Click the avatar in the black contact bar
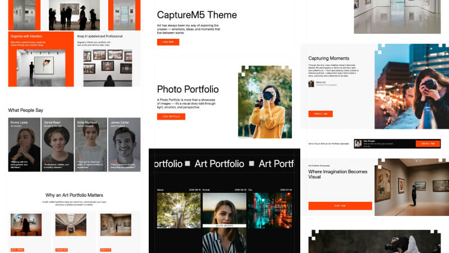The width and height of the screenshot is (449, 253). click(358, 144)
